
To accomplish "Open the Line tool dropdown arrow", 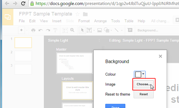I will coord(122,30).
